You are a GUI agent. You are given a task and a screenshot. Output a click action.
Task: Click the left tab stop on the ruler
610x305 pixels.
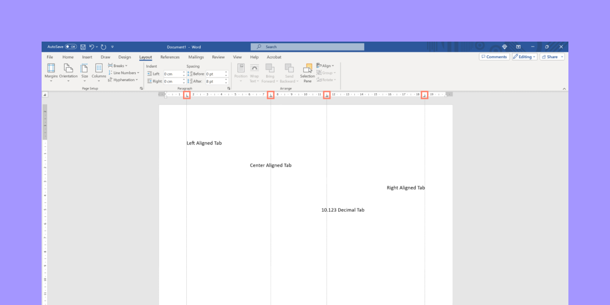(x=187, y=95)
